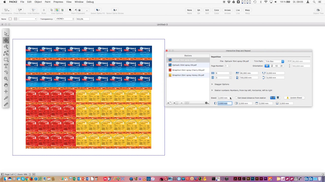Open the Trim Path dropdown

click(274, 61)
